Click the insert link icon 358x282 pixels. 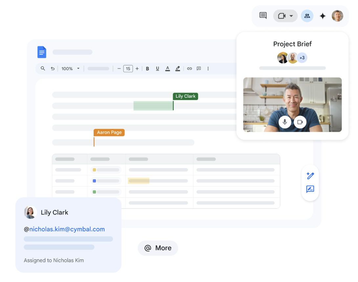[190, 69]
